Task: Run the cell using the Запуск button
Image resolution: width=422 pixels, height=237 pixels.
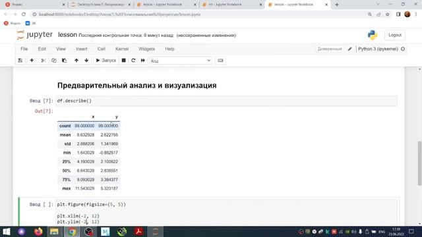Action: tap(105, 61)
